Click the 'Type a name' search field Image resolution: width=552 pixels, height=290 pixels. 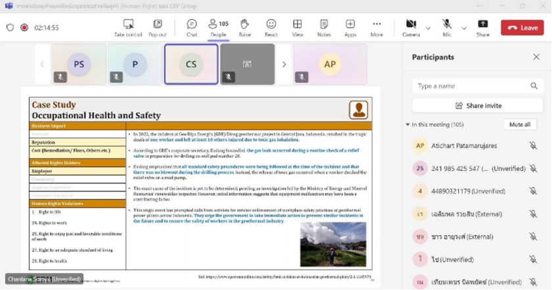471,86
